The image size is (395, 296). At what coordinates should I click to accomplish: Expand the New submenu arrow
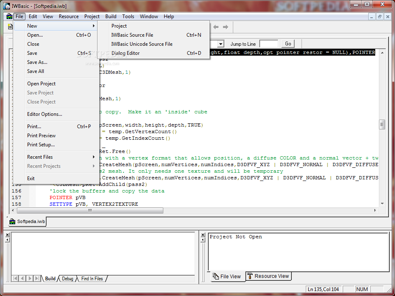point(94,26)
